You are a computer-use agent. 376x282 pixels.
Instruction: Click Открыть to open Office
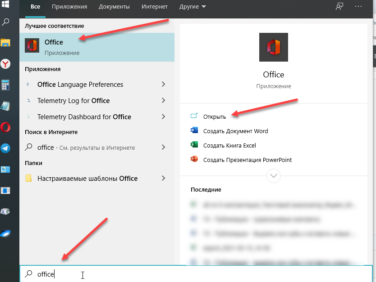215,117
